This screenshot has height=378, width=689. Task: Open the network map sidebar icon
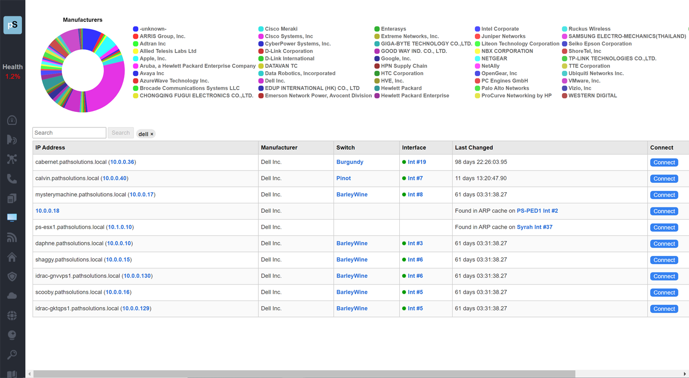tap(12, 159)
